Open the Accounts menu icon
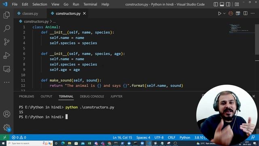This screenshot has width=259, height=146. pyautogui.click(x=6, y=114)
